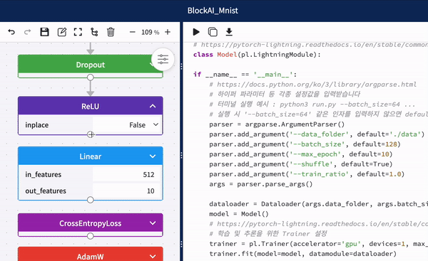Click the trainer.fit code line

(x=302, y=254)
